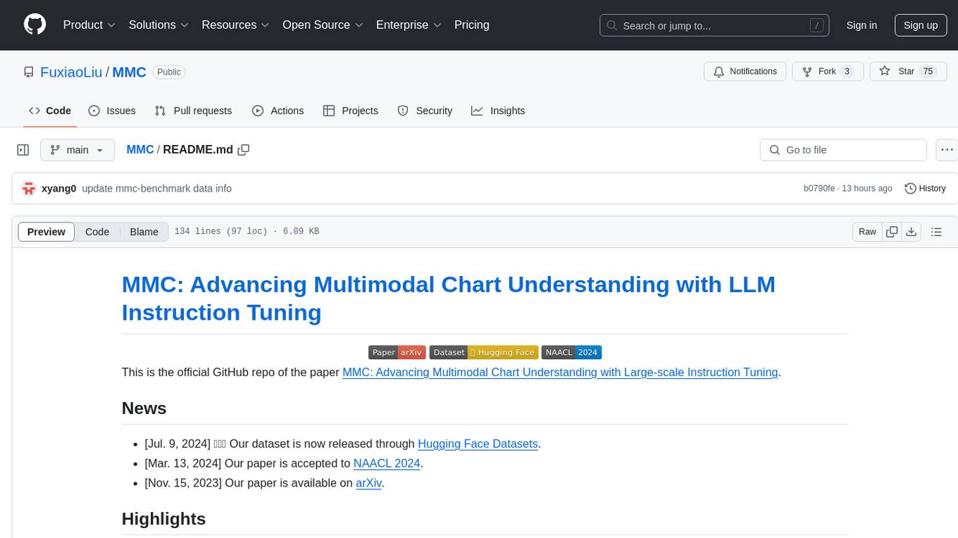
Task: Open xyang0 user avatar
Action: pyautogui.click(x=29, y=188)
